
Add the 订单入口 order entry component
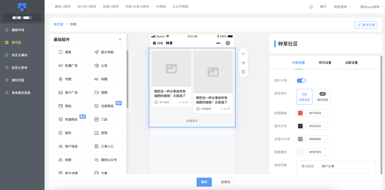click(106, 147)
